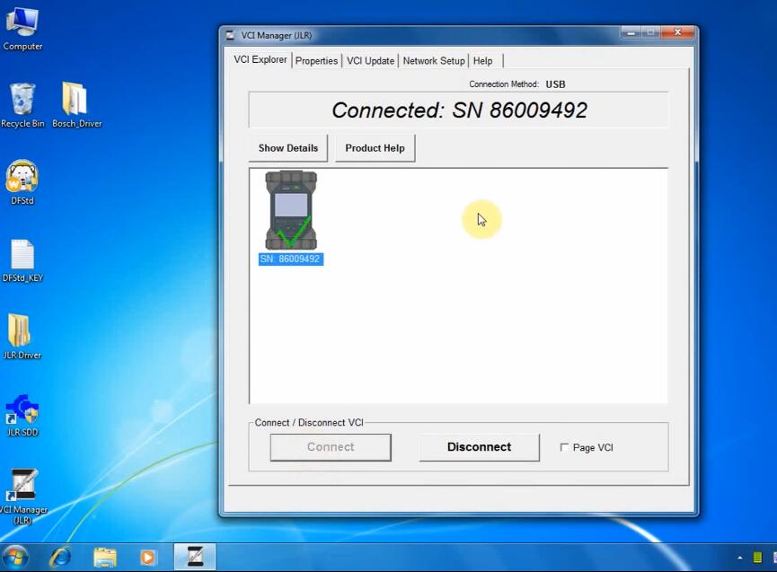Switch to the Help tab

point(482,61)
